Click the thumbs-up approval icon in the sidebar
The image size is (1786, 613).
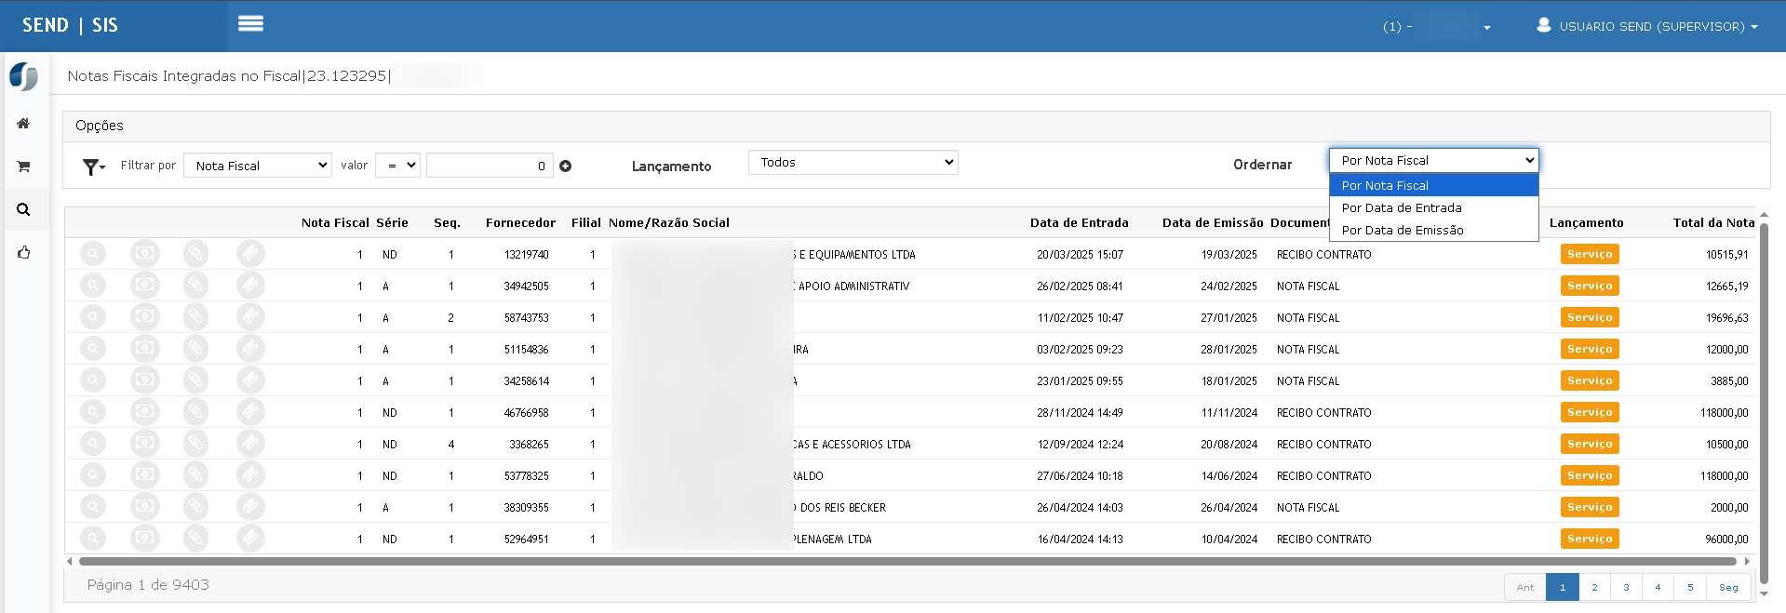tap(23, 253)
